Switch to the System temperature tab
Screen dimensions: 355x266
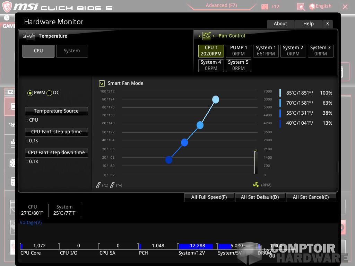pos(72,51)
